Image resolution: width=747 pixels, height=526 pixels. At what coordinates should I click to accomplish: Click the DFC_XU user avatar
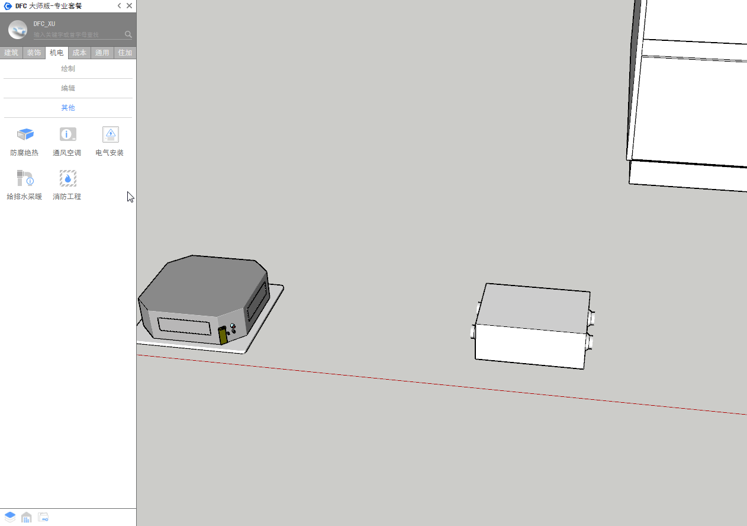tap(18, 30)
